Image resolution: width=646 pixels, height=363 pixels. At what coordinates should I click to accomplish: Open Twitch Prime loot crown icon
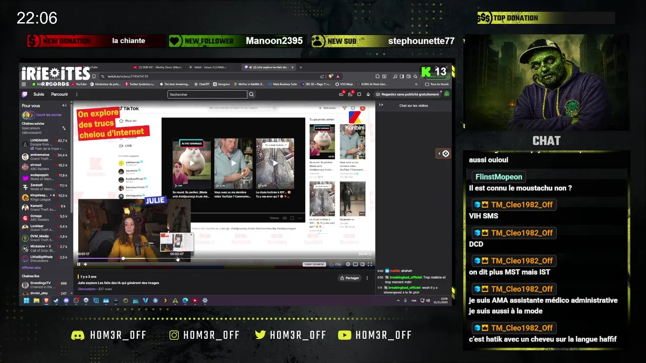341,94
